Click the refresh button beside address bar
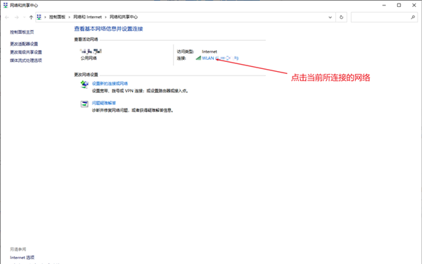The image size is (424, 264). (341, 17)
